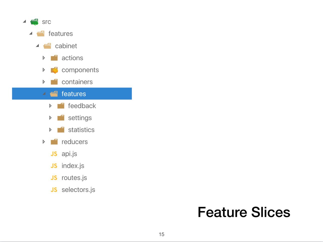Click the actions folder icon

(54, 58)
